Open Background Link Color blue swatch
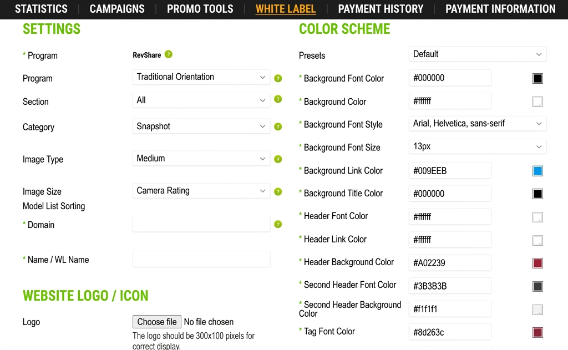Viewport: 568px width, 350px height. point(537,171)
